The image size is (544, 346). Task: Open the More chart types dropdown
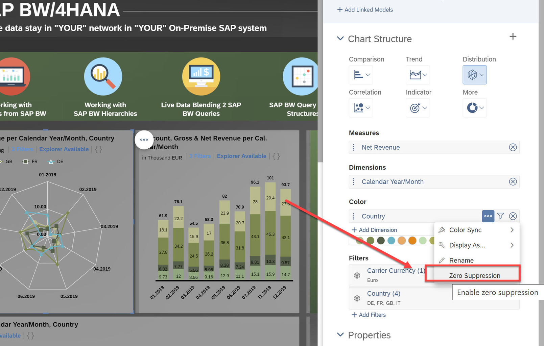(475, 108)
